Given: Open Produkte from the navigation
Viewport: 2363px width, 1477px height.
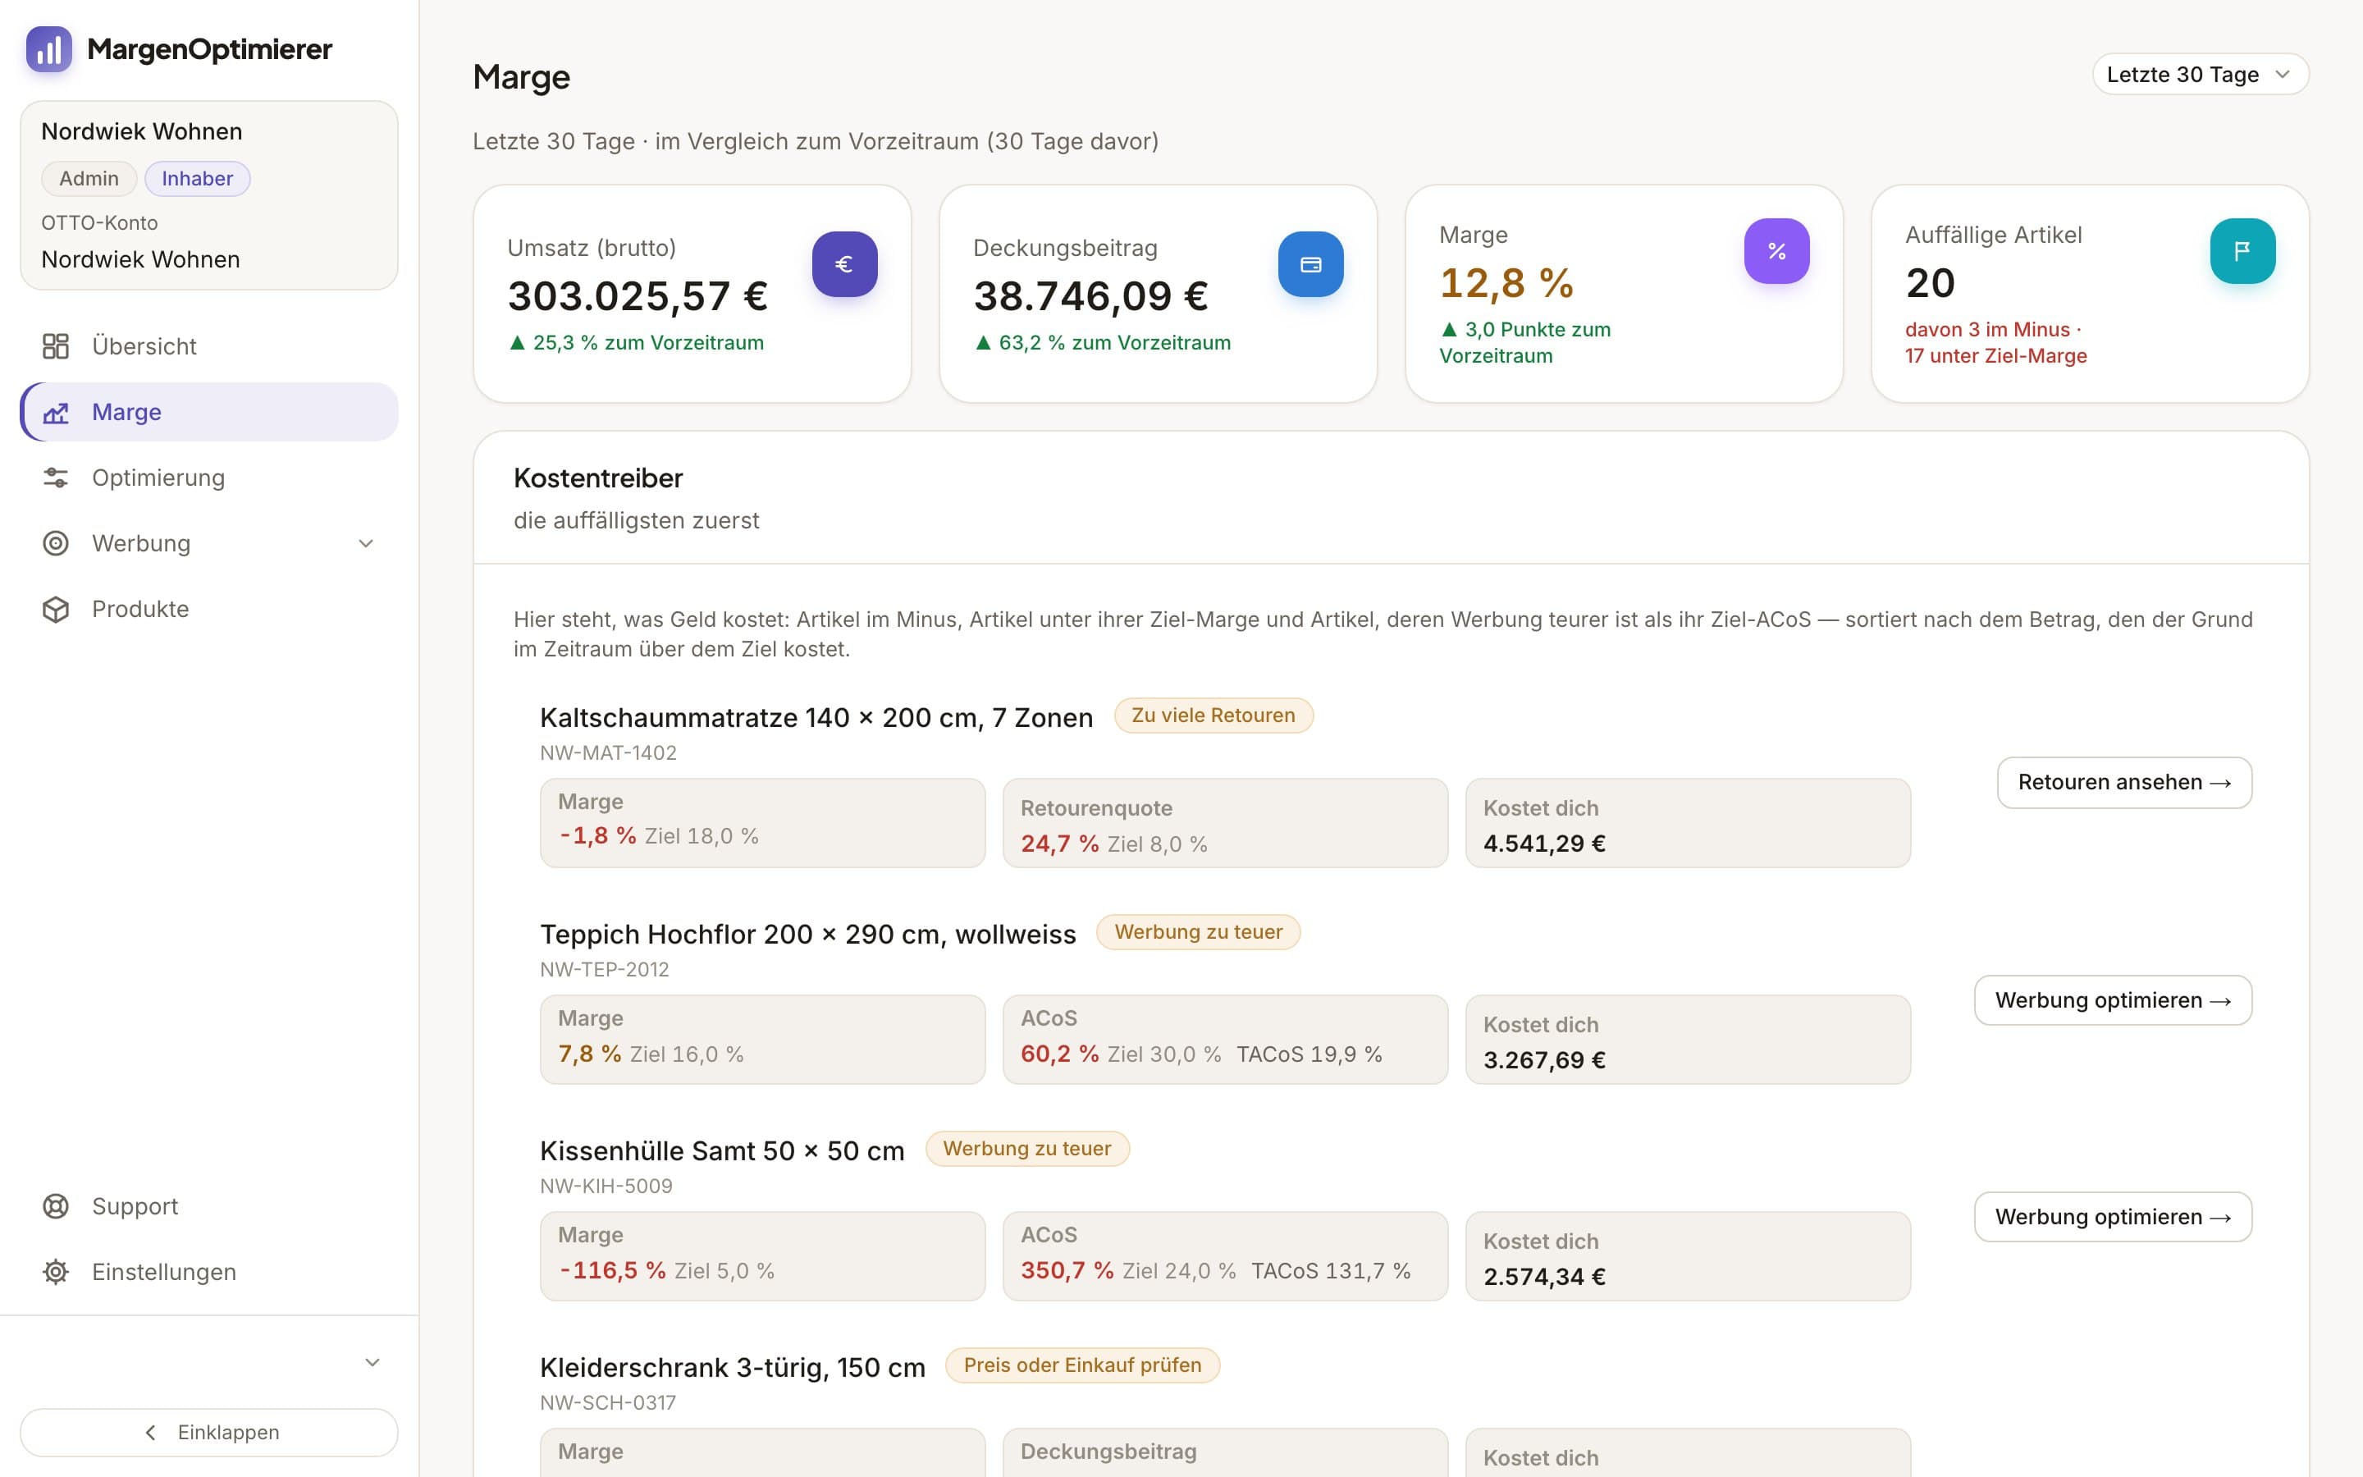Looking at the screenshot, I should pos(209,609).
